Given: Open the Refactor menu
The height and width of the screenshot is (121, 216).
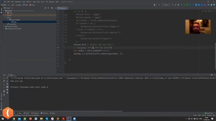Looking at the screenshot, I should [x=29, y=2].
